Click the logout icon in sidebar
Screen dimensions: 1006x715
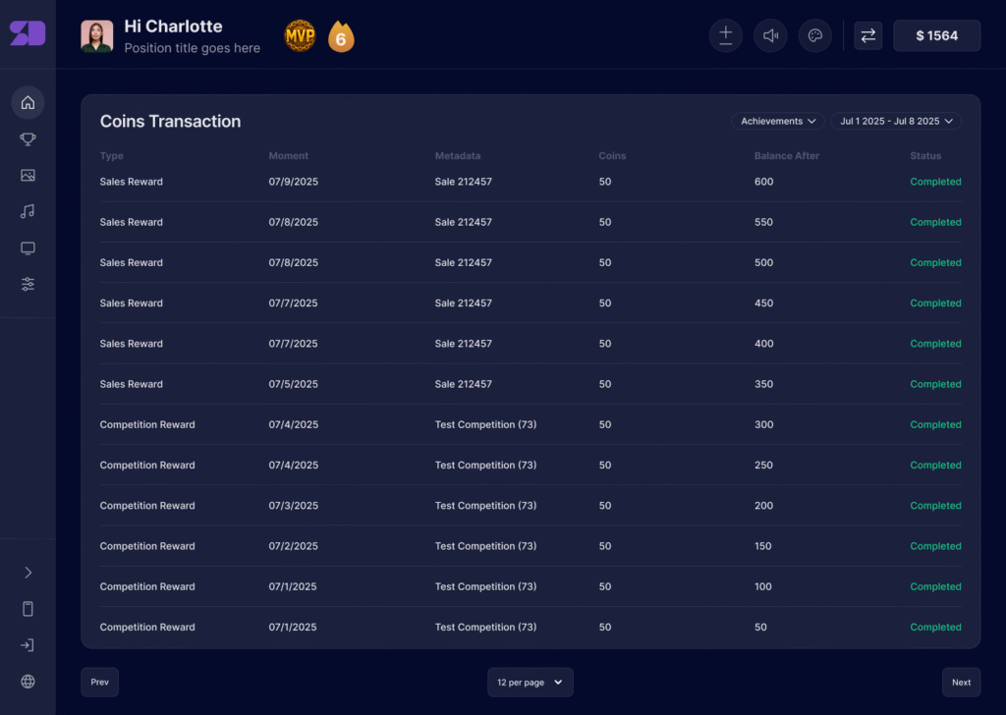click(x=28, y=645)
